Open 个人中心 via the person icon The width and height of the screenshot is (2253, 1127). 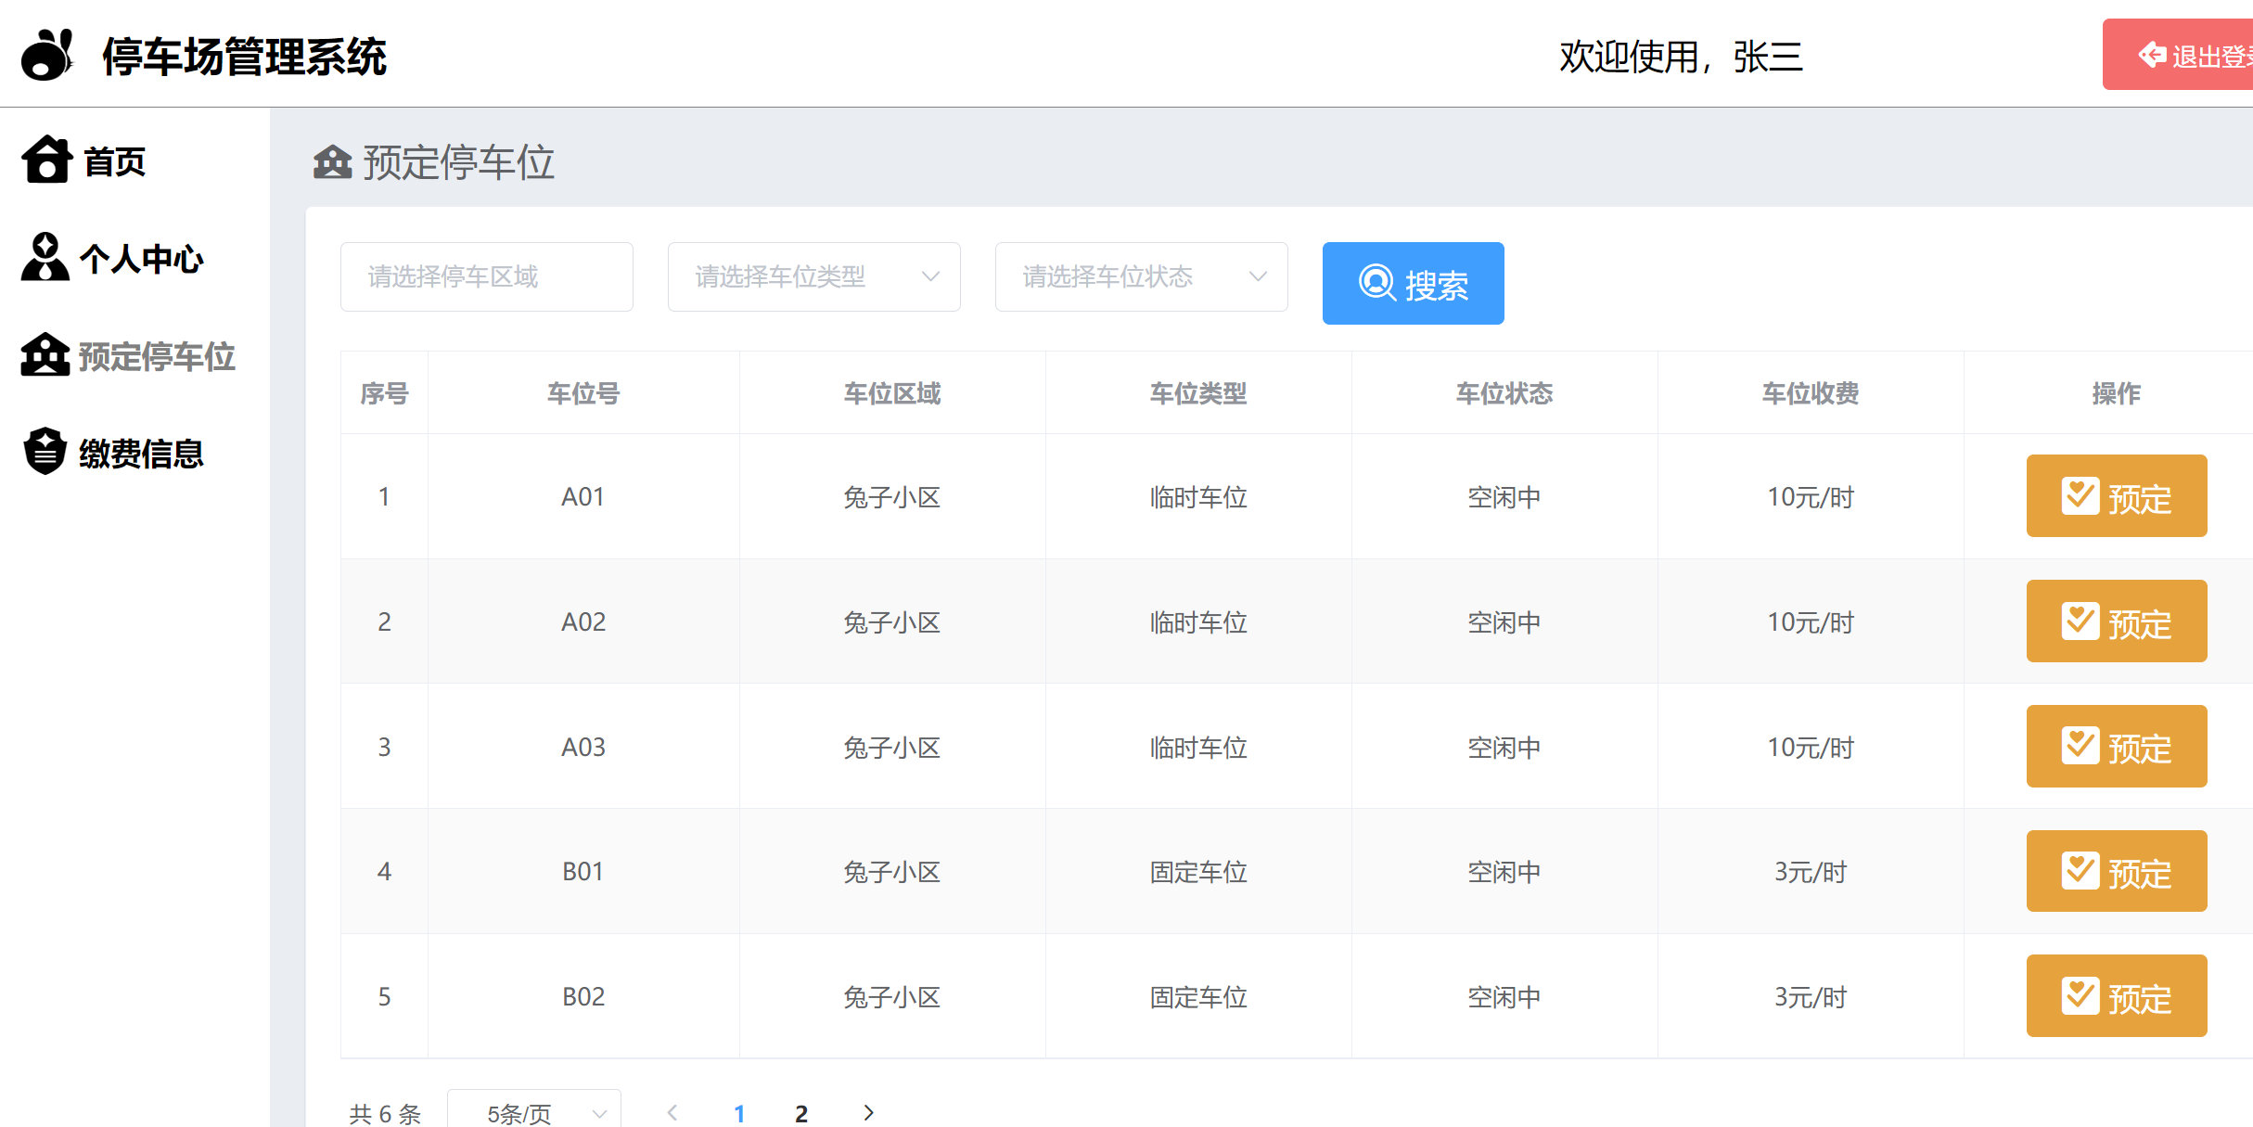(45, 259)
